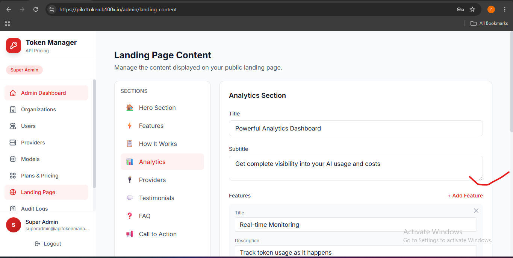Image resolution: width=513 pixels, height=258 pixels.
Task: Open How It Works section
Action: pos(162,144)
